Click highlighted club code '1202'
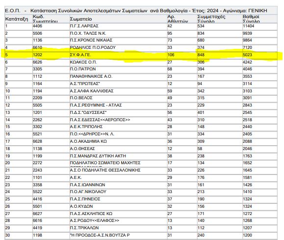The height and width of the screenshot is (240, 284). [x=37, y=55]
